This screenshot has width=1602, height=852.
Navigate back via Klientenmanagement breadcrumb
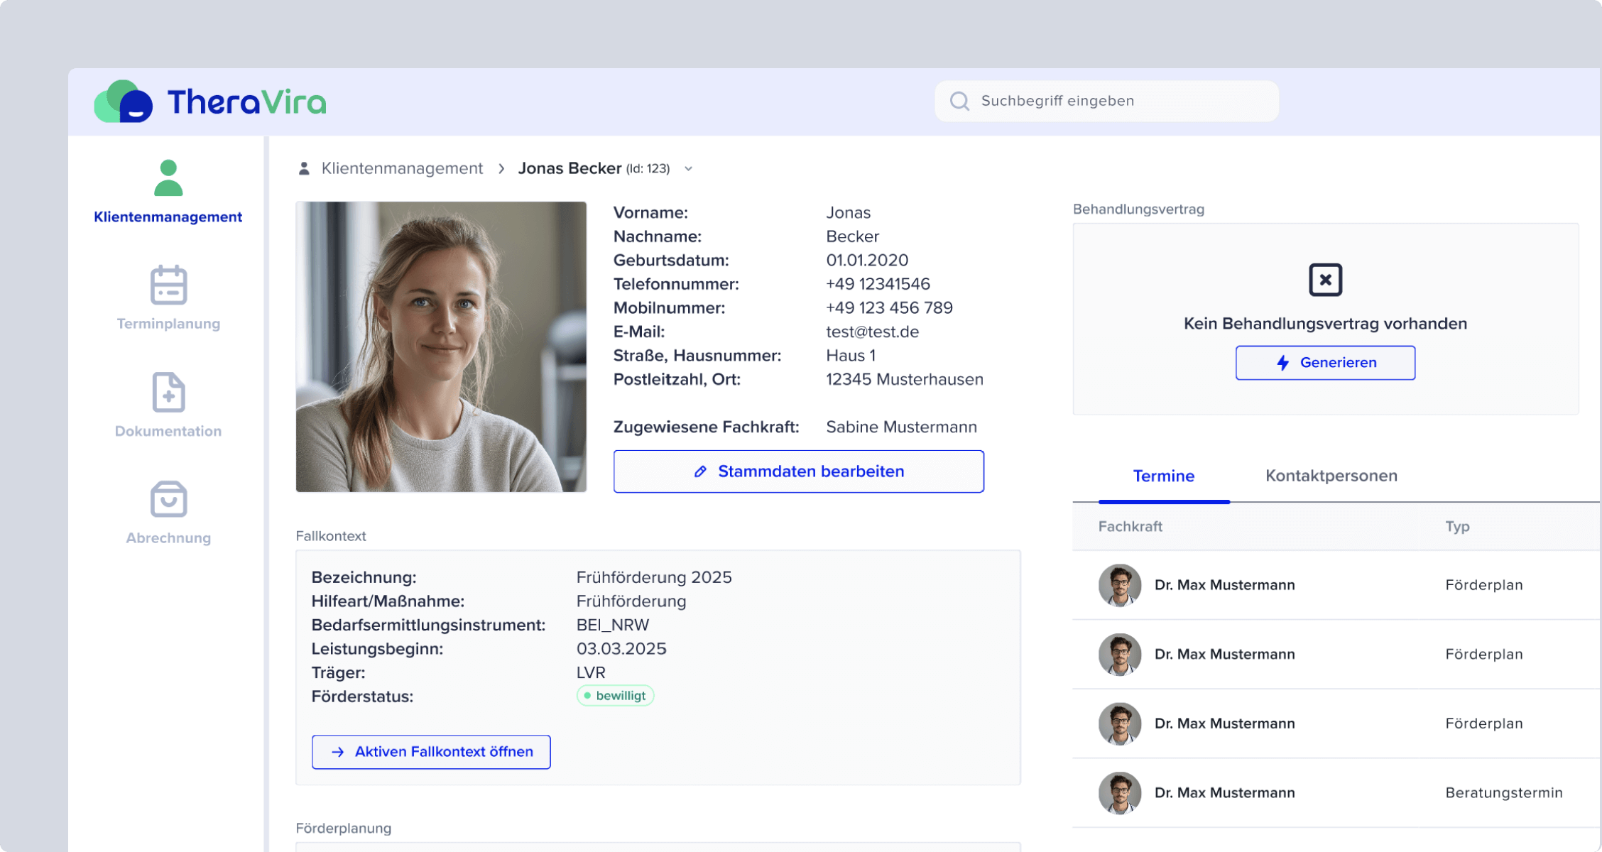pyautogui.click(x=402, y=168)
